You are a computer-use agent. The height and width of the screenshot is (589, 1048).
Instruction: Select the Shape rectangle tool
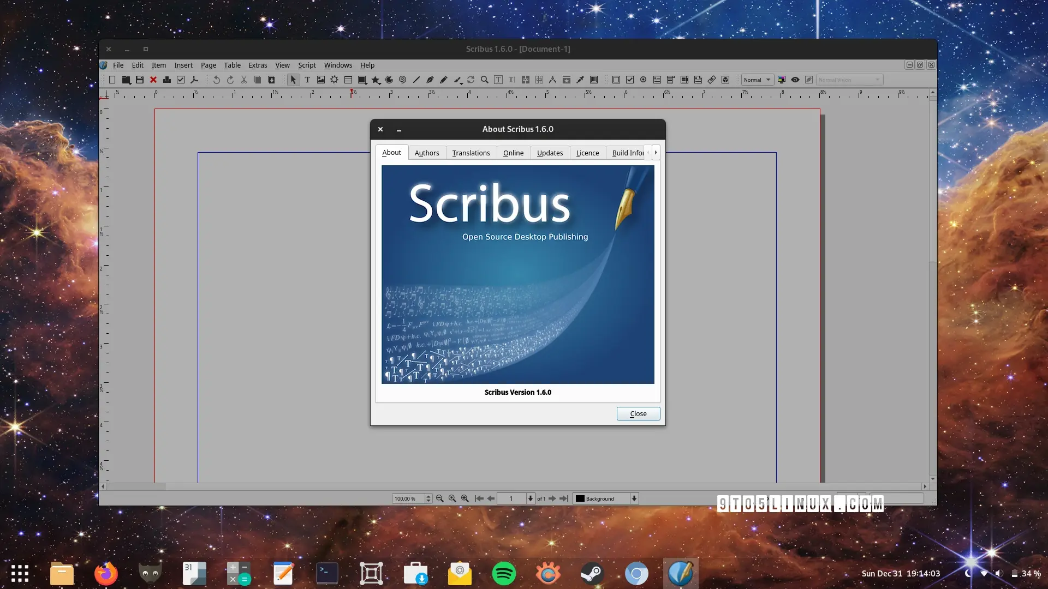[362, 80]
